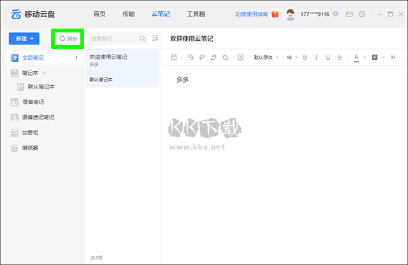Undo the last edit in the note
408x265 pixels.
coord(190,57)
